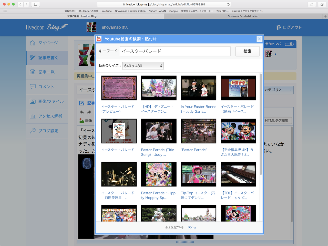
Task: Click the HTMLタグ編集 button
Action: click(278, 121)
